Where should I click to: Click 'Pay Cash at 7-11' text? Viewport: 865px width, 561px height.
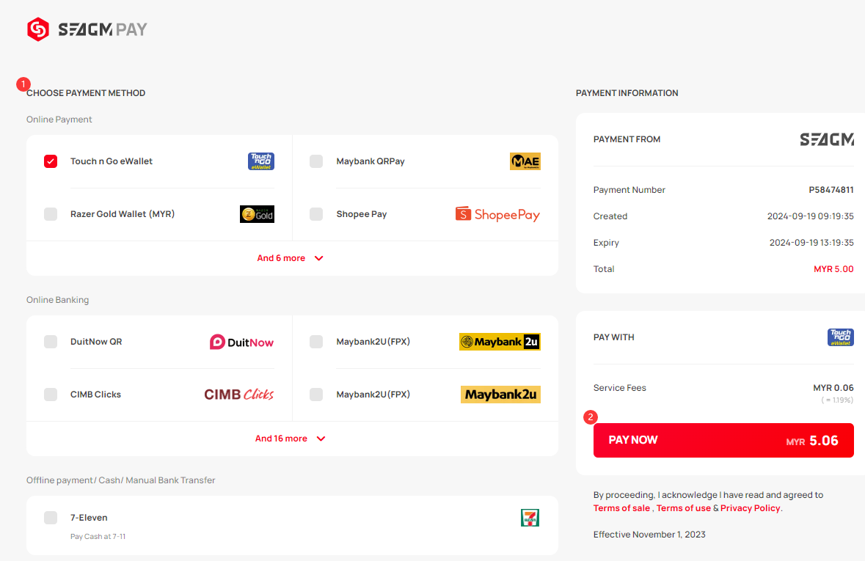(98, 536)
